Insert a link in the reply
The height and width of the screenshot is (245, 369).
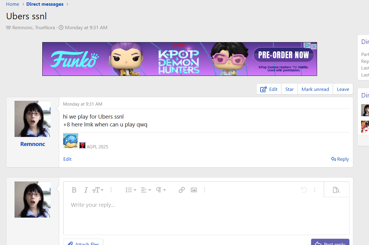(x=181, y=190)
